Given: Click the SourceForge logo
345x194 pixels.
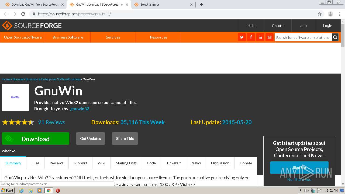Looking at the screenshot, I should tap(32, 26).
